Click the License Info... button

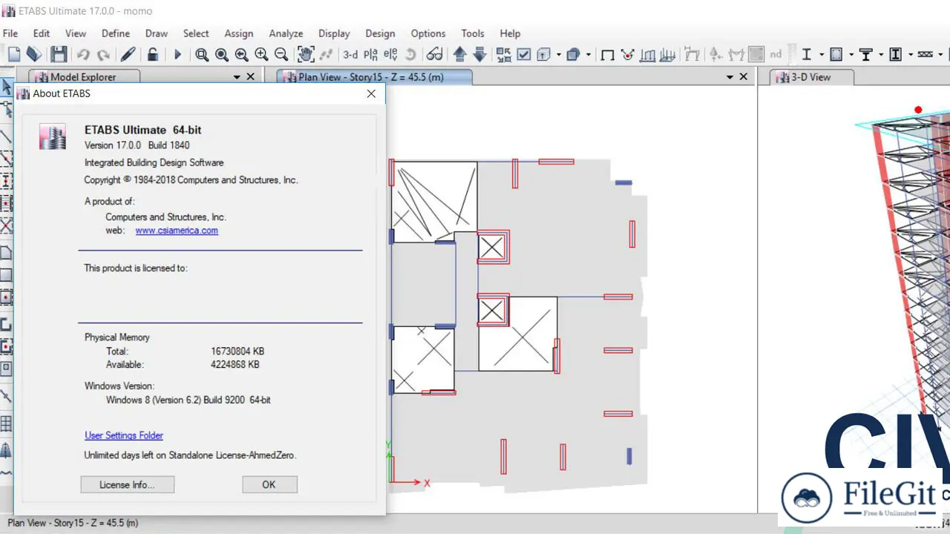coord(128,484)
